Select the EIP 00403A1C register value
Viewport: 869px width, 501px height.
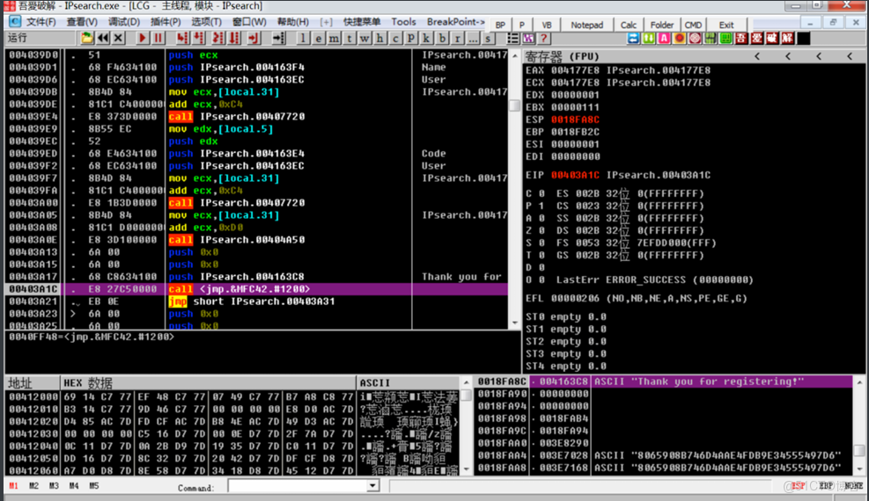(x=575, y=175)
